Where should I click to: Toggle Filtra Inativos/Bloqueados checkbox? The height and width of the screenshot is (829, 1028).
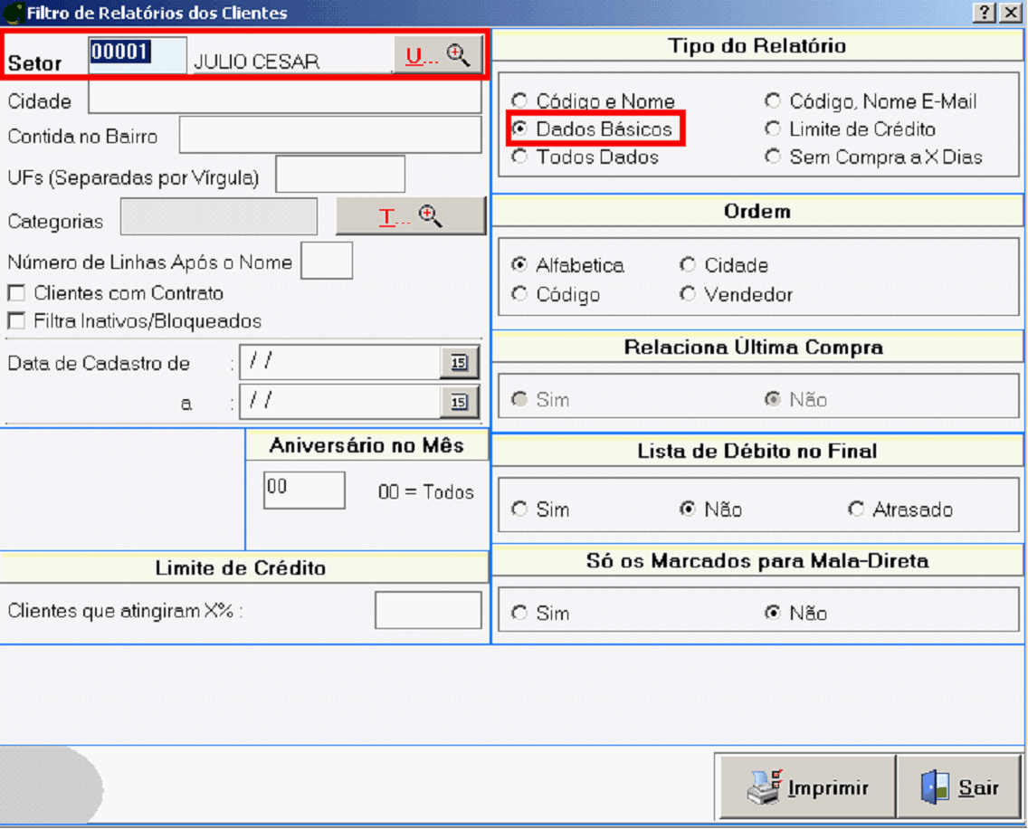point(16,321)
